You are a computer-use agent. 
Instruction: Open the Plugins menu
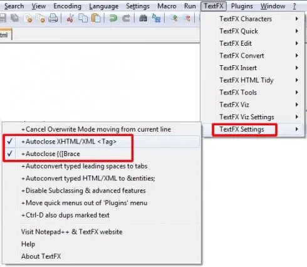tap(242, 6)
